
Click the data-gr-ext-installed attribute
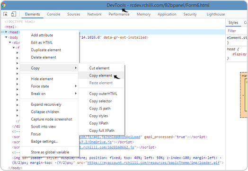pyautogui.click(x=125, y=37)
